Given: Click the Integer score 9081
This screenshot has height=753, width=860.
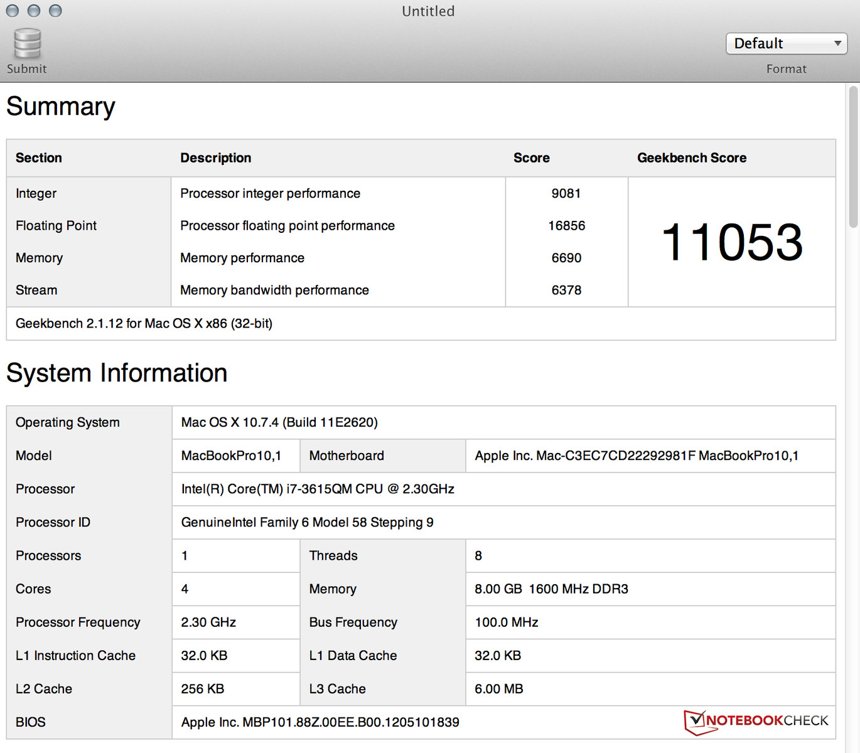Looking at the screenshot, I should (566, 193).
